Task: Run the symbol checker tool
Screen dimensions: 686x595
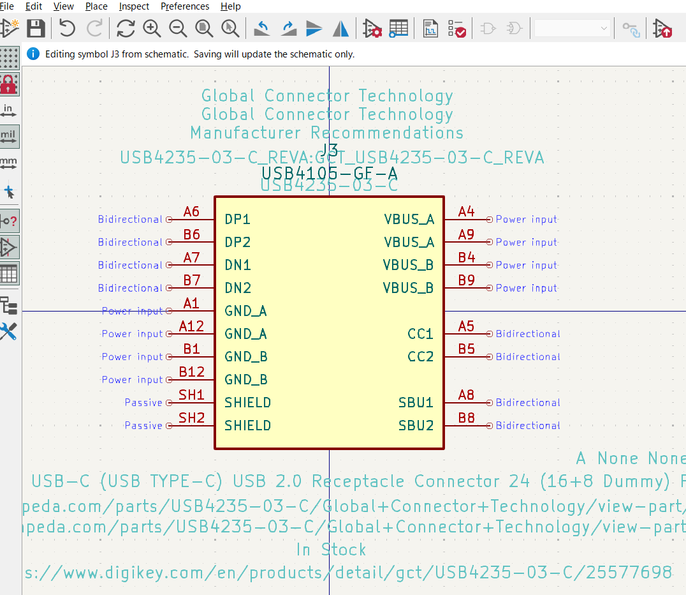Action: coord(457,28)
